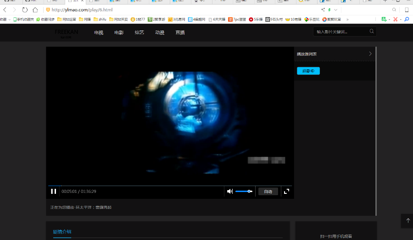The width and height of the screenshot is (413, 240).
Task: Go to the 直播 section
Action: pos(180,32)
